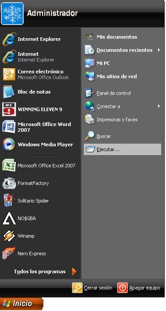Image resolution: width=166 pixels, height=311 pixels.
Task: Click the Administrador user name text
Action: pos(52,13)
